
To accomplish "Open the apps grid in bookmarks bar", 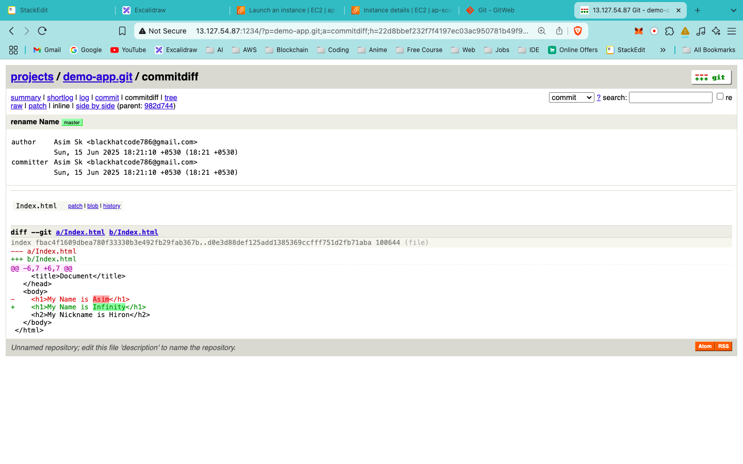I will 13,50.
